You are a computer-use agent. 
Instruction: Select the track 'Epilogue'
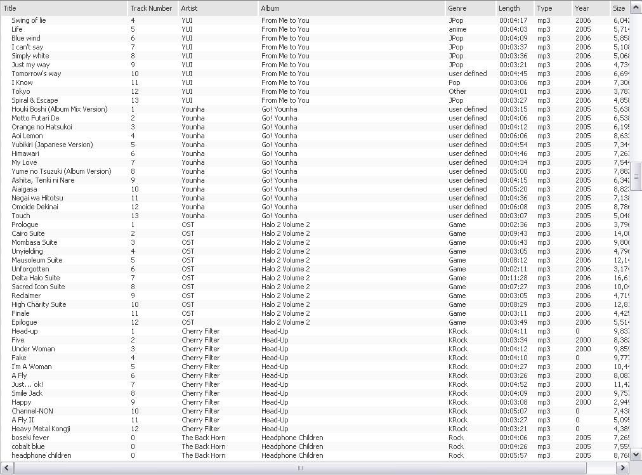point(24,322)
